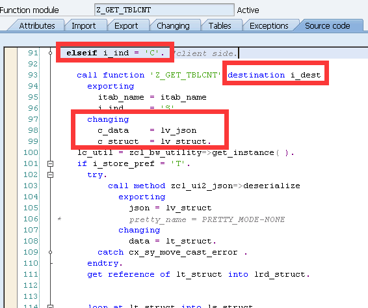Click the 'endtry.' statement
Viewport: 368px width, 308px height.
(105, 263)
